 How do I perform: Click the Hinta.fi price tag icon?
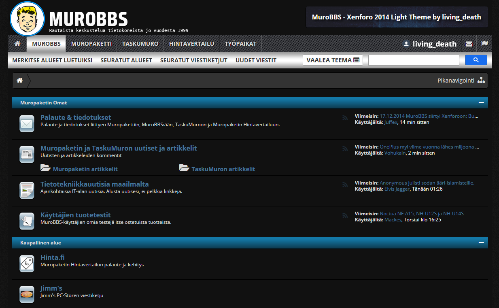click(27, 263)
